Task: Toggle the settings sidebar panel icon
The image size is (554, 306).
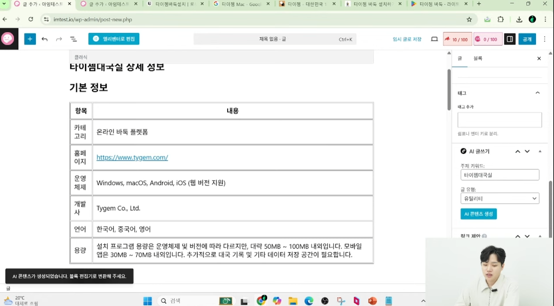Action: coord(510,39)
